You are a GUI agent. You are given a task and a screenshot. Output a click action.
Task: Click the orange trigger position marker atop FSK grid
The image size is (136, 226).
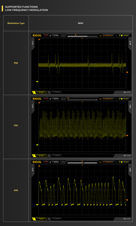click(x=82, y=102)
